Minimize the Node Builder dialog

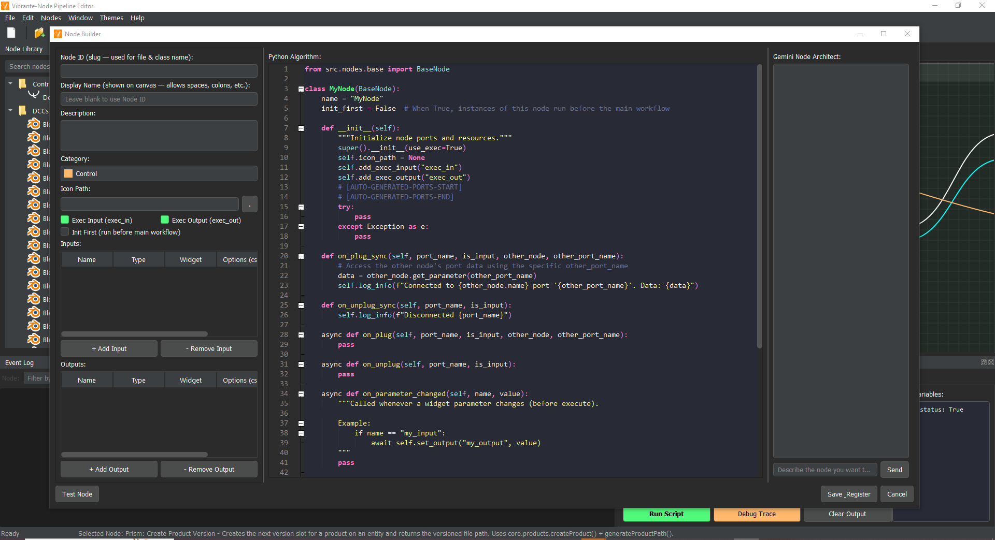(860, 34)
